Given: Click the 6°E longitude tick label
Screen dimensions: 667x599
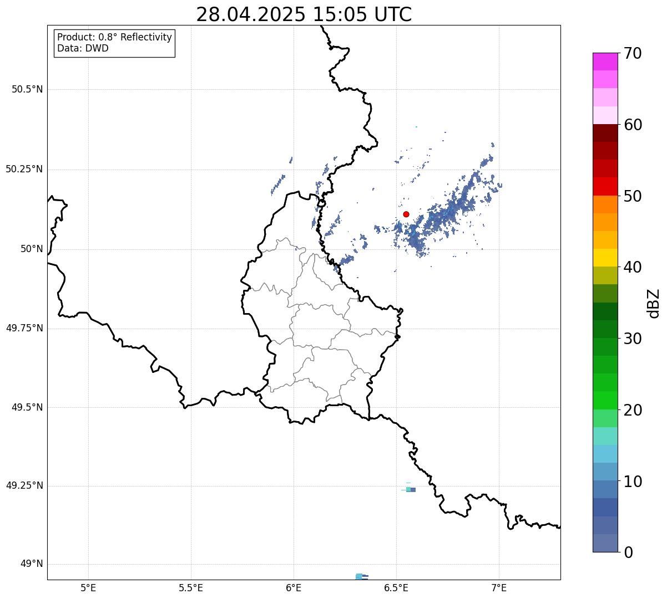Looking at the screenshot, I should [294, 587].
